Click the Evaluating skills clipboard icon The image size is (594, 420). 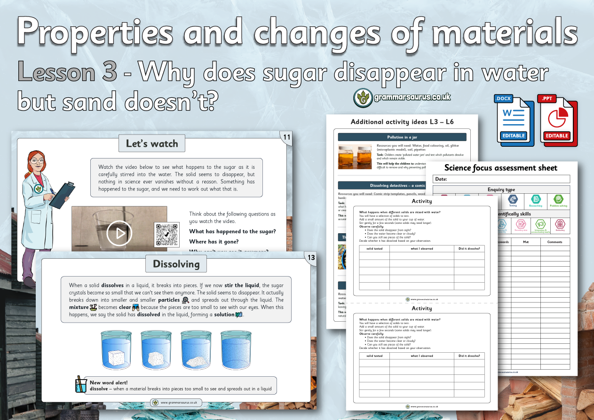click(x=560, y=225)
